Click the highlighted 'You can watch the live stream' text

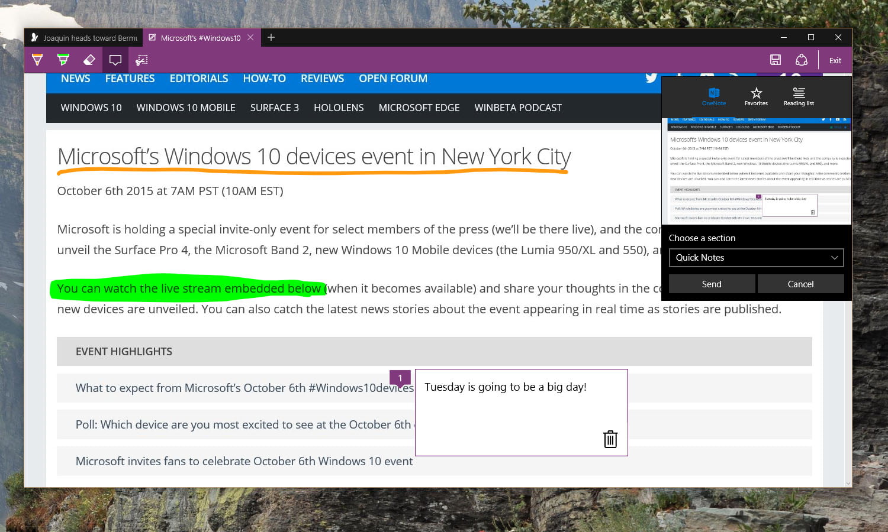[189, 288]
